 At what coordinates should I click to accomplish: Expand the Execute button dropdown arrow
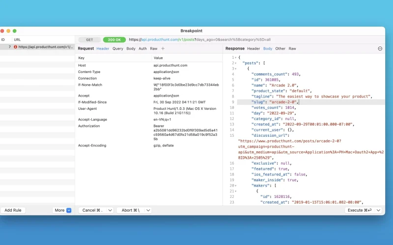pos(378,210)
